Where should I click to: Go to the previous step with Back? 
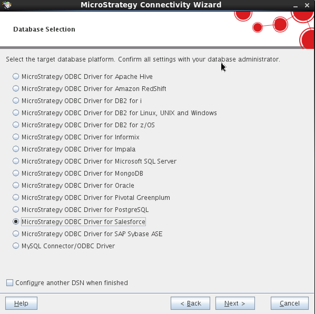tap(190, 303)
